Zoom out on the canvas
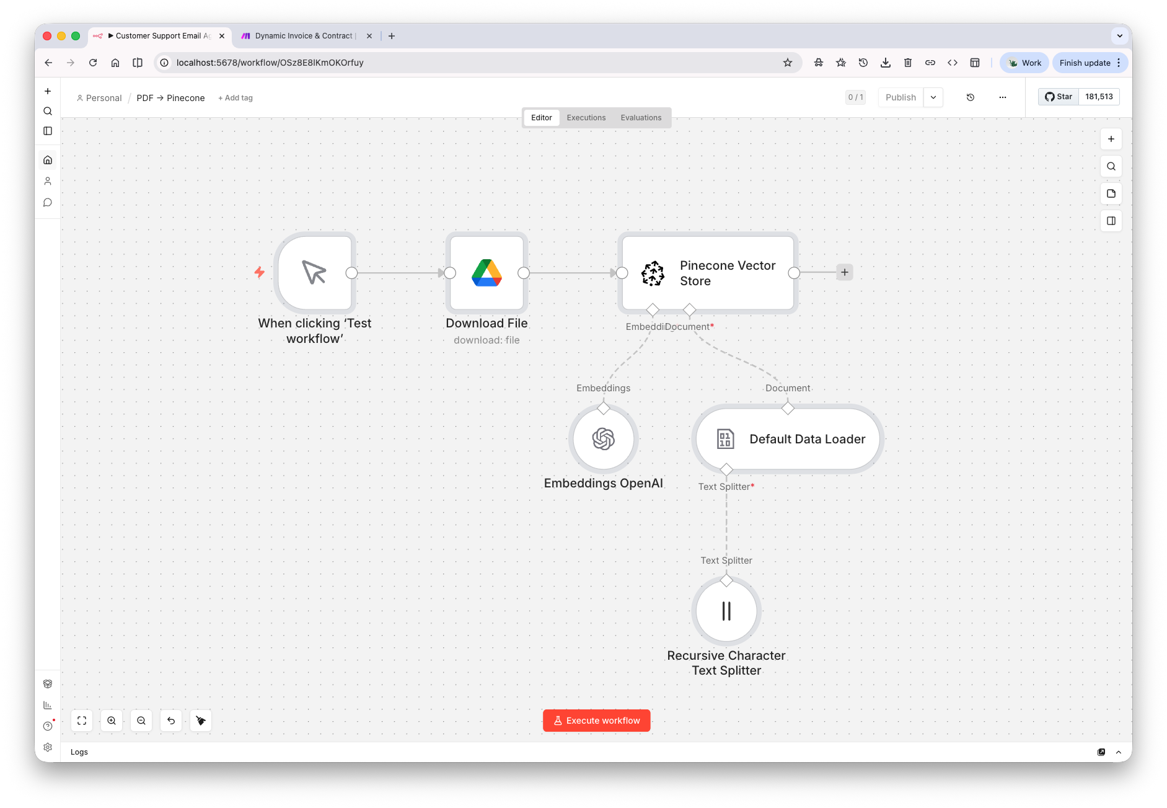Screen dimensions: 1167x808 coord(141,720)
